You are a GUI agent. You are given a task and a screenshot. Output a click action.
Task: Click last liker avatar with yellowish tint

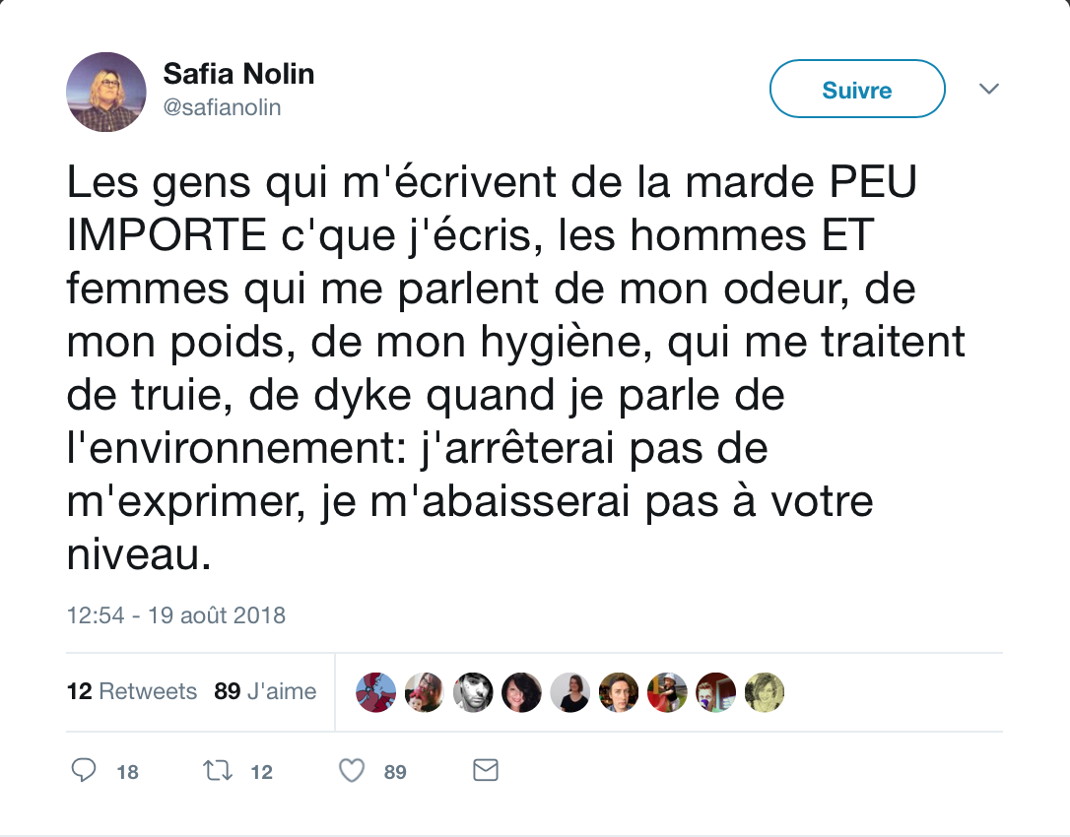pos(765,692)
